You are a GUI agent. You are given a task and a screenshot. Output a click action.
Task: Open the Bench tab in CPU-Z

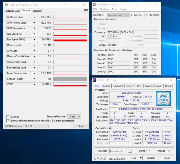point(159,86)
